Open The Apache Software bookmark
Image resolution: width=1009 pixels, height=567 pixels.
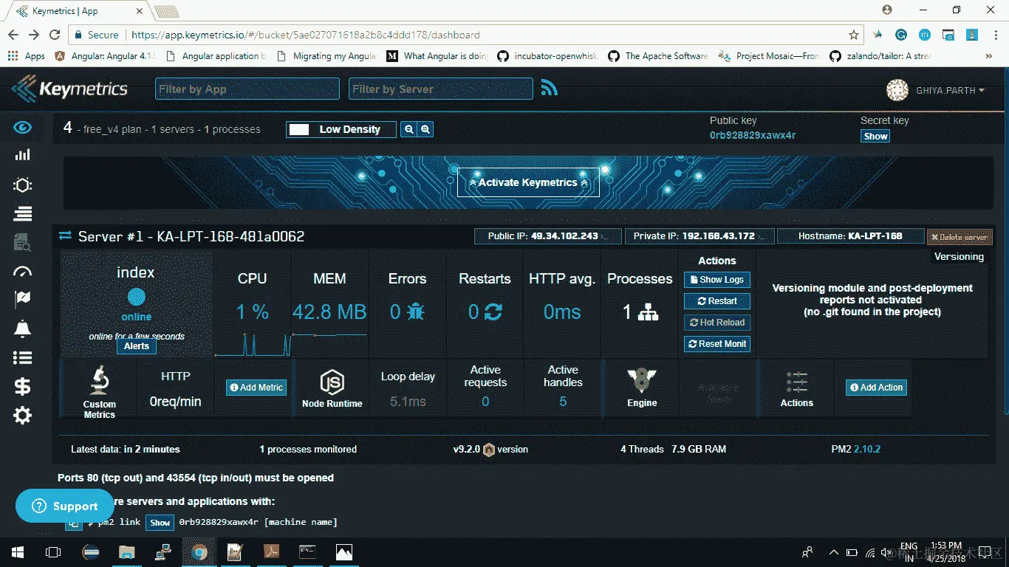[x=658, y=56]
